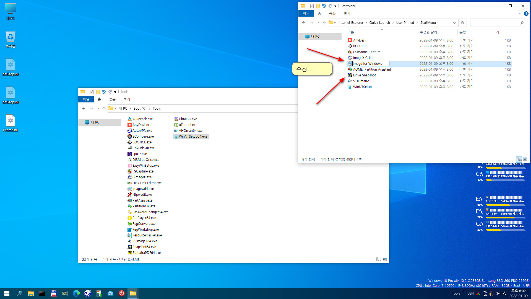Select ImageX GUI shortcut
Screen dimensions: 531x299
[x=362, y=58]
